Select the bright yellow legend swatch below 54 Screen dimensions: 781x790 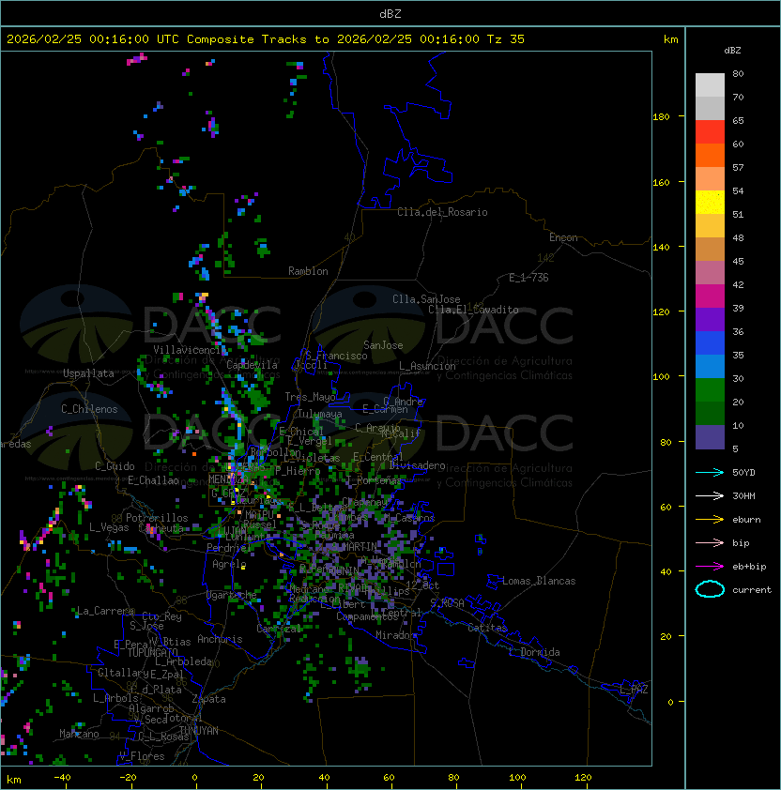click(x=710, y=203)
